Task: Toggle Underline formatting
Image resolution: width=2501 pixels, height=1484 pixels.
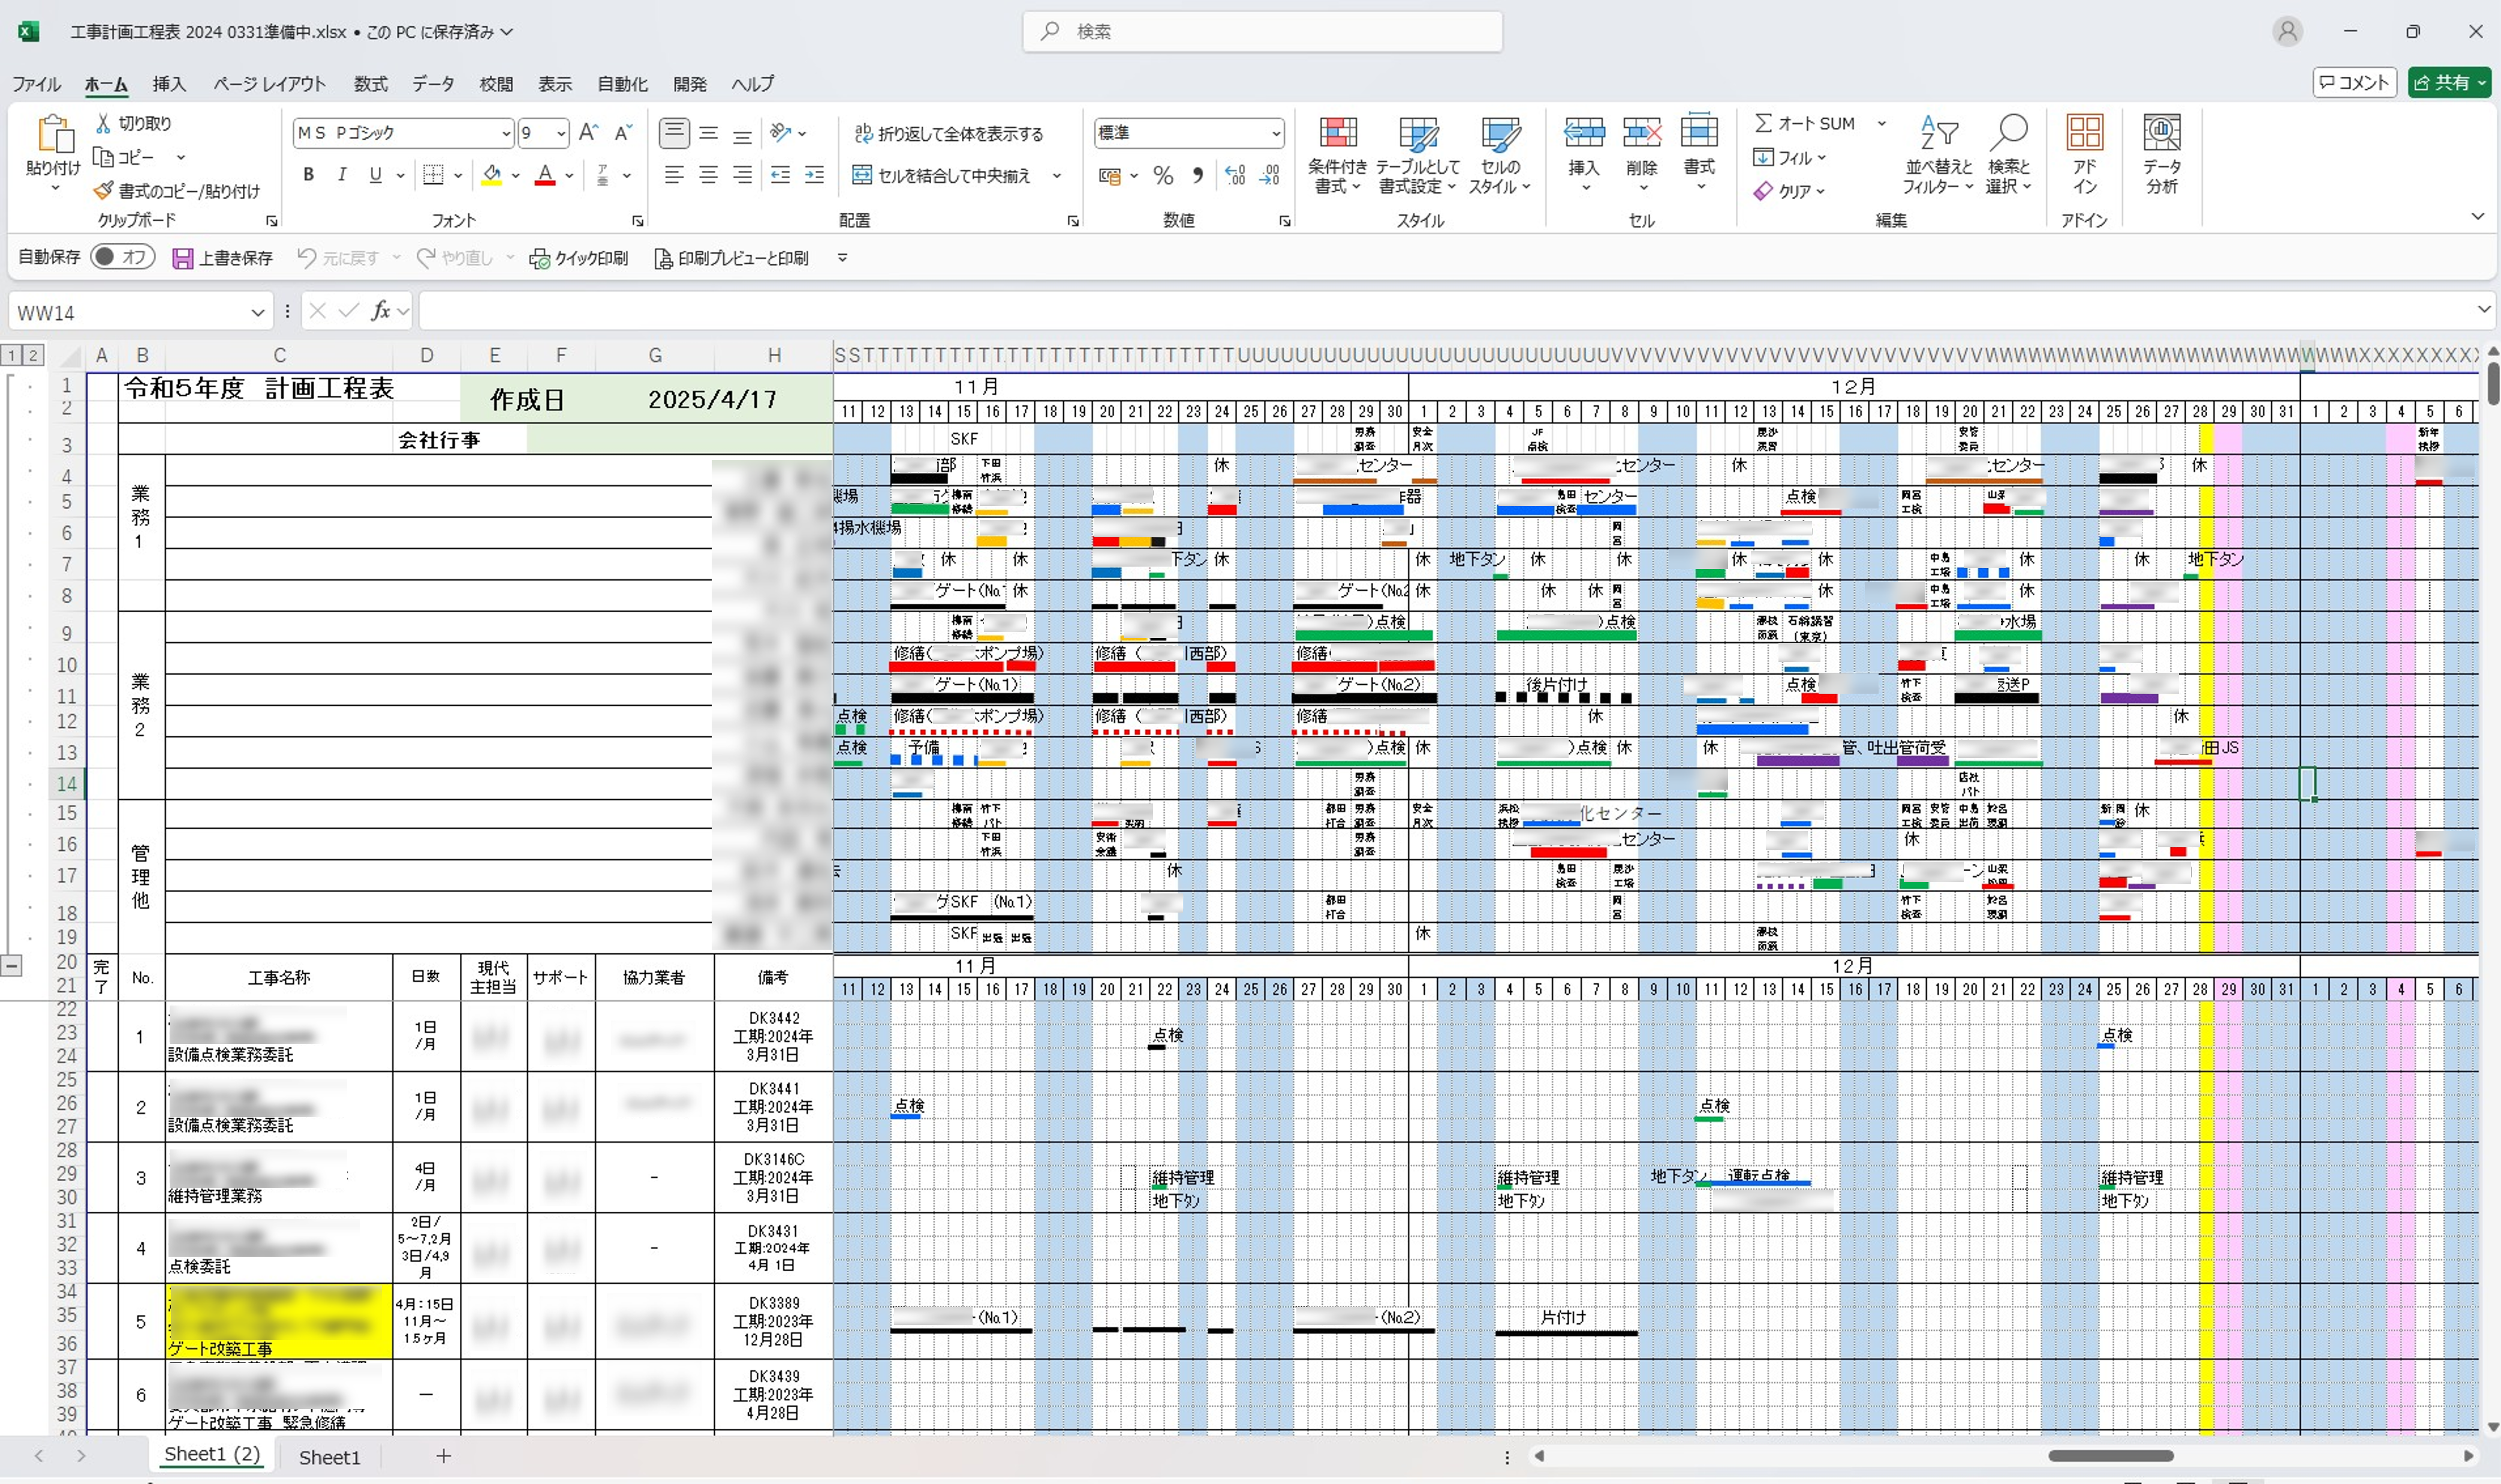Action: click(375, 175)
